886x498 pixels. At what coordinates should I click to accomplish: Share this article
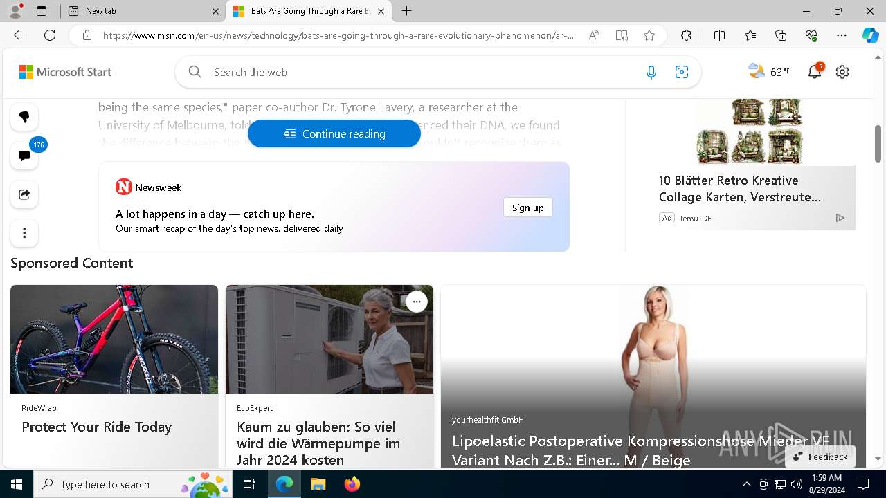(x=24, y=194)
